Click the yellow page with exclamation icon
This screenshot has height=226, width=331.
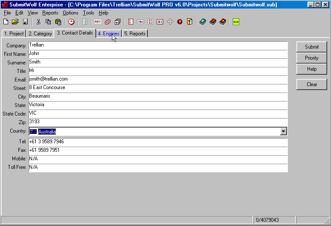coord(190,22)
